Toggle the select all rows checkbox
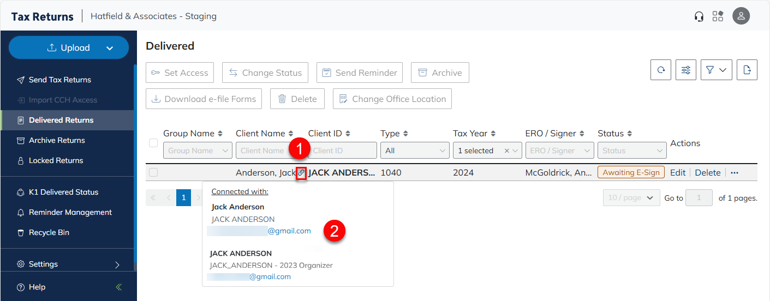 [153, 143]
